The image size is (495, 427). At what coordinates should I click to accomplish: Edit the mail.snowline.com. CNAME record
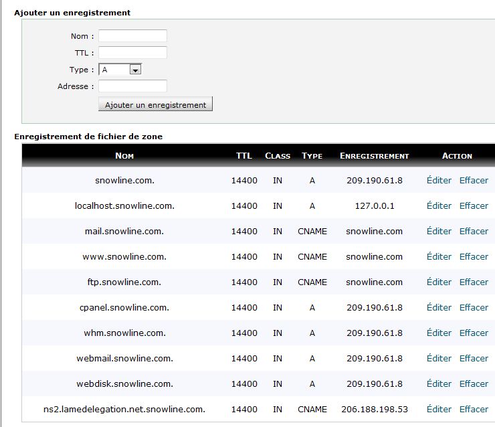coord(439,231)
